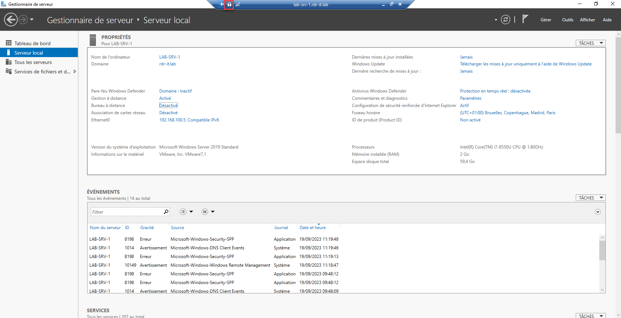Click the refresh icon in header
This screenshot has width=621, height=318.
(505, 20)
